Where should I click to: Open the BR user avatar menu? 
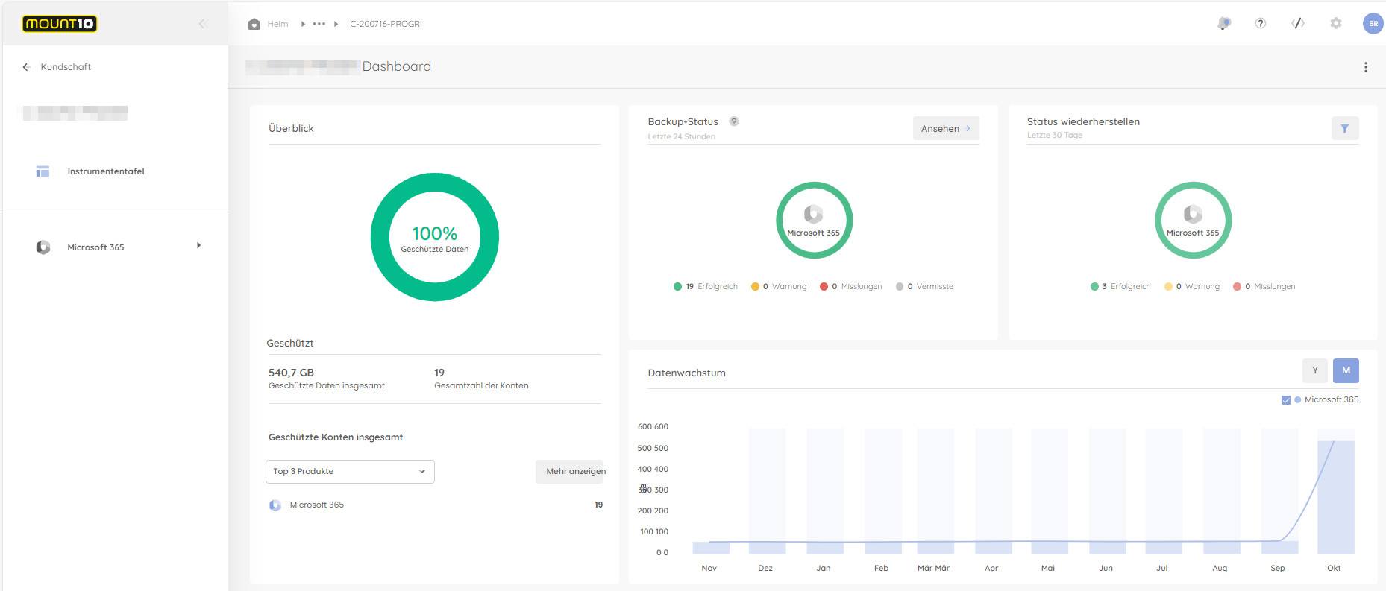click(x=1373, y=24)
